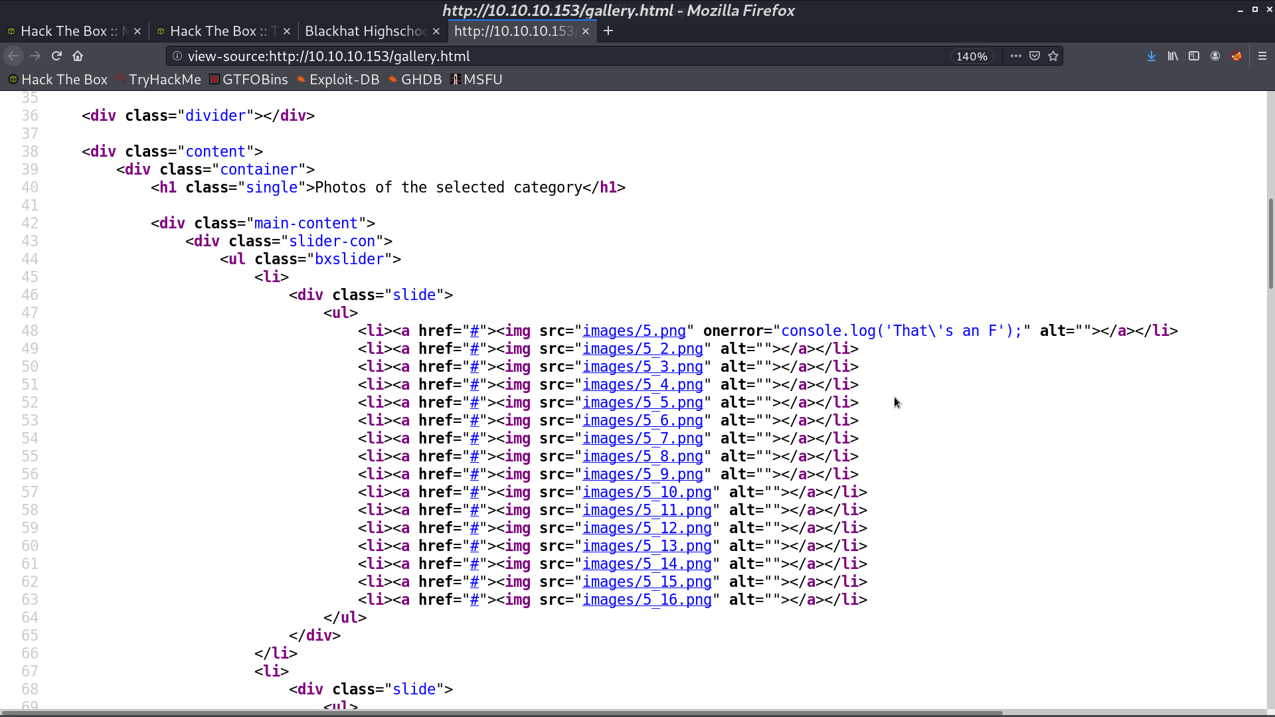
Task: Click the view-source URL address field
Action: [564, 56]
